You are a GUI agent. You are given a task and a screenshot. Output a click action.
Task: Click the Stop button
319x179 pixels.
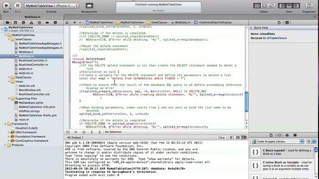(17, 5)
